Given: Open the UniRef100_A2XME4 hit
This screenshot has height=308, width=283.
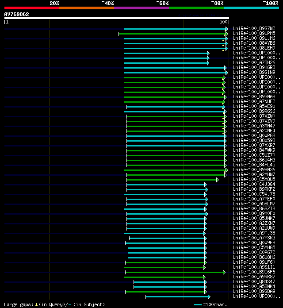Looking at the screenshot, I should point(254,131).
